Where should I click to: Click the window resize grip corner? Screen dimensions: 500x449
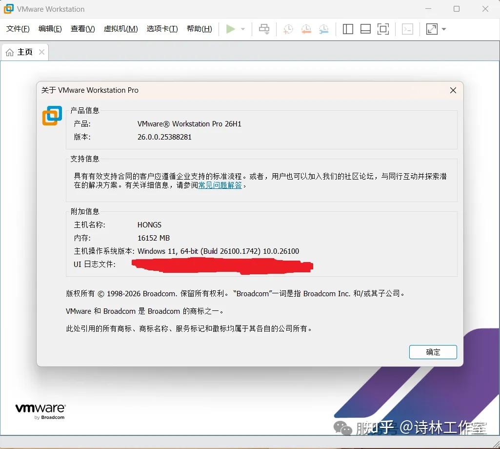[496, 445]
